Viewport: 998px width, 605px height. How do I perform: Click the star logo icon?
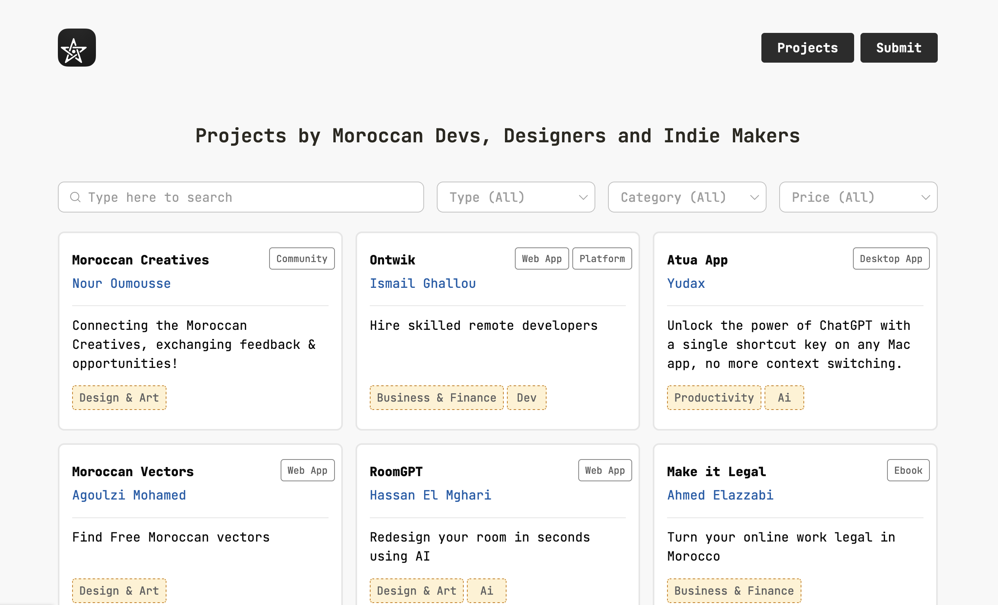click(76, 48)
